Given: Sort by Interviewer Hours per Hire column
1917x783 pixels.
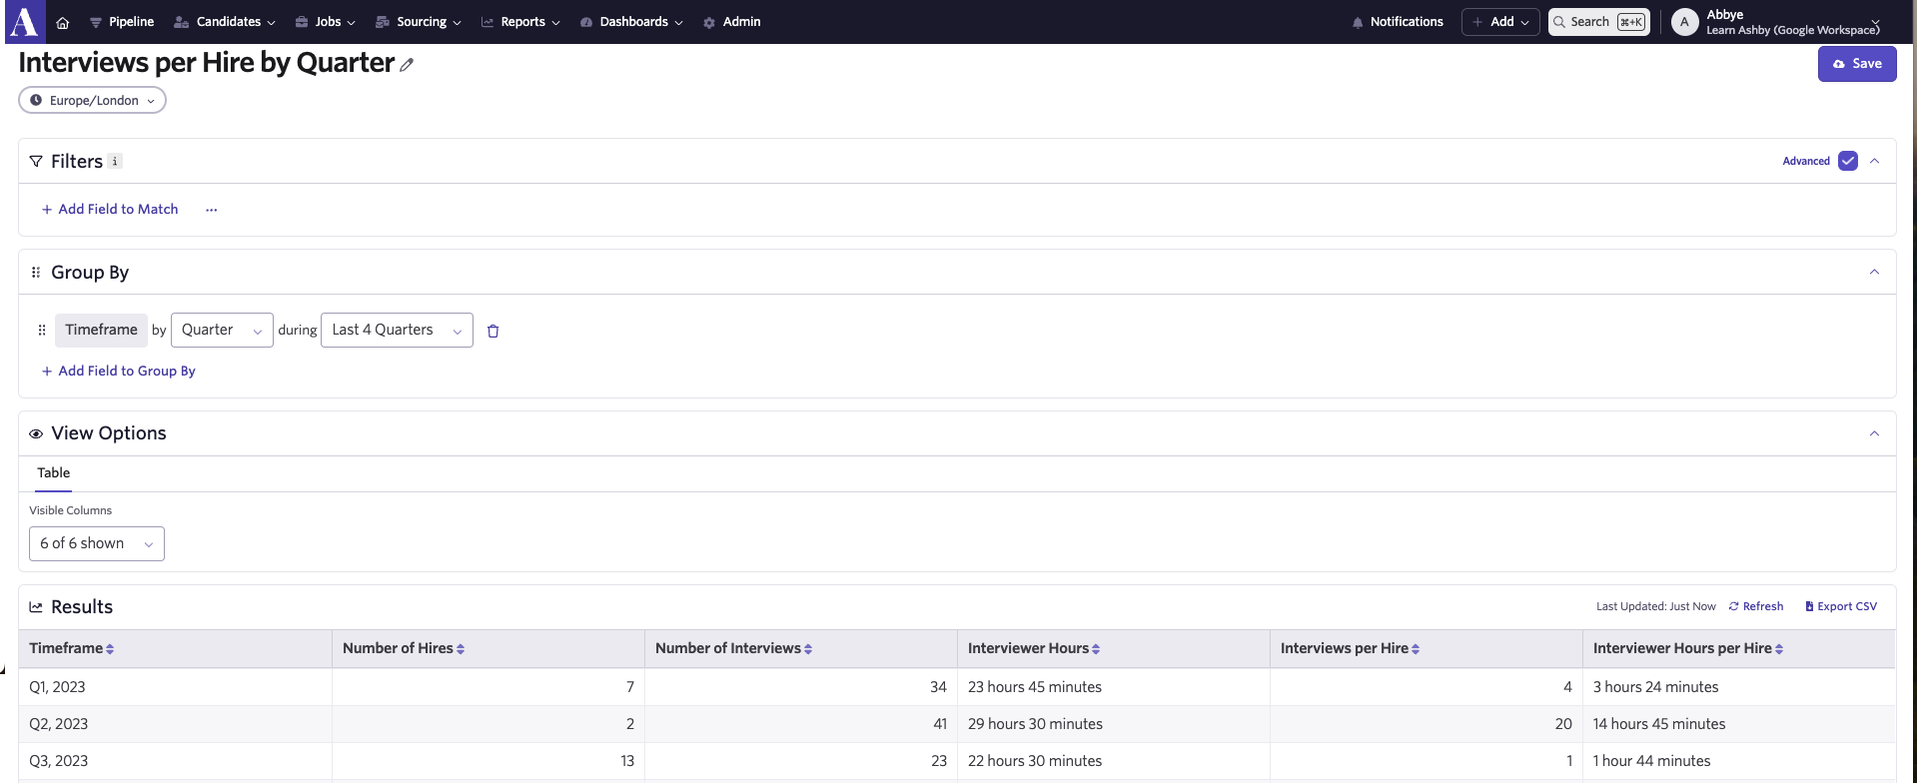Looking at the screenshot, I should (x=1779, y=649).
